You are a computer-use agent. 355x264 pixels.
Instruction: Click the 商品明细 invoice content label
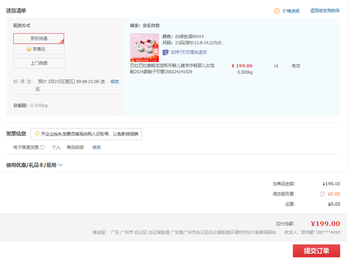pos(75,148)
